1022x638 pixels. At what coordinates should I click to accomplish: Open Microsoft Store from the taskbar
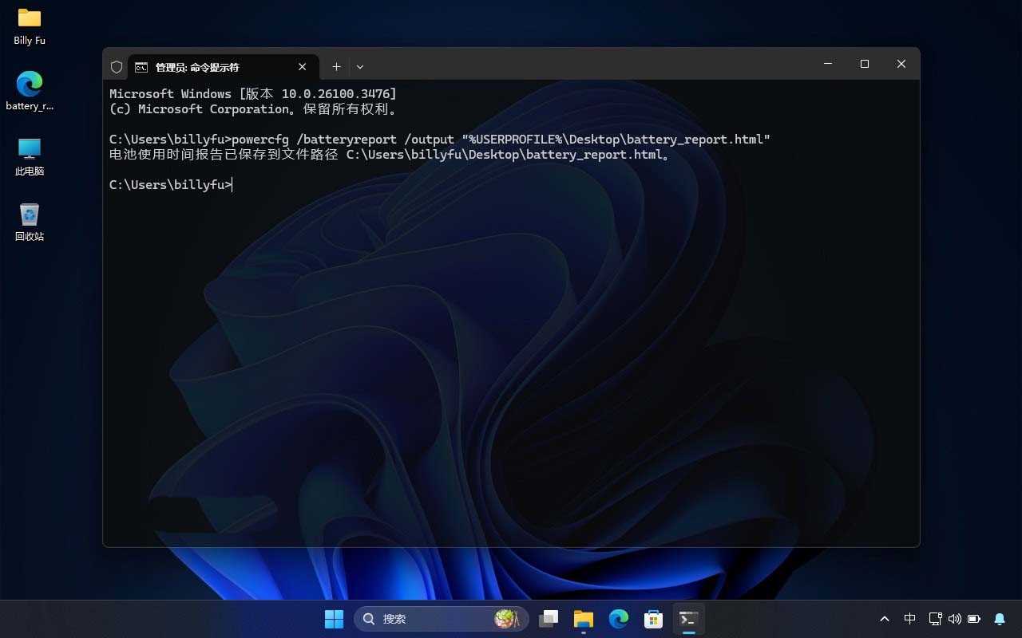click(x=653, y=618)
